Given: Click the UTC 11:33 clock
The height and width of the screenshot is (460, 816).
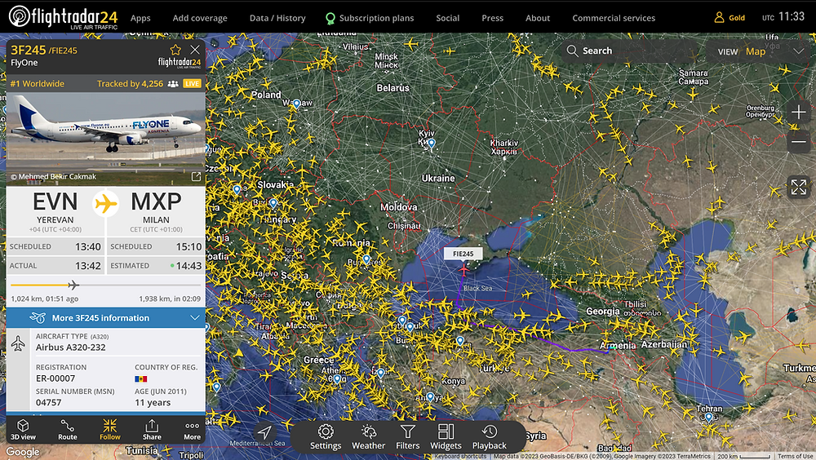Looking at the screenshot, I should (783, 17).
